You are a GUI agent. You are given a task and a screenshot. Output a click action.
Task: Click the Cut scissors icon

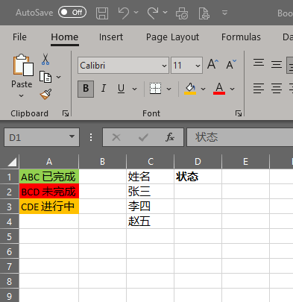(45, 59)
